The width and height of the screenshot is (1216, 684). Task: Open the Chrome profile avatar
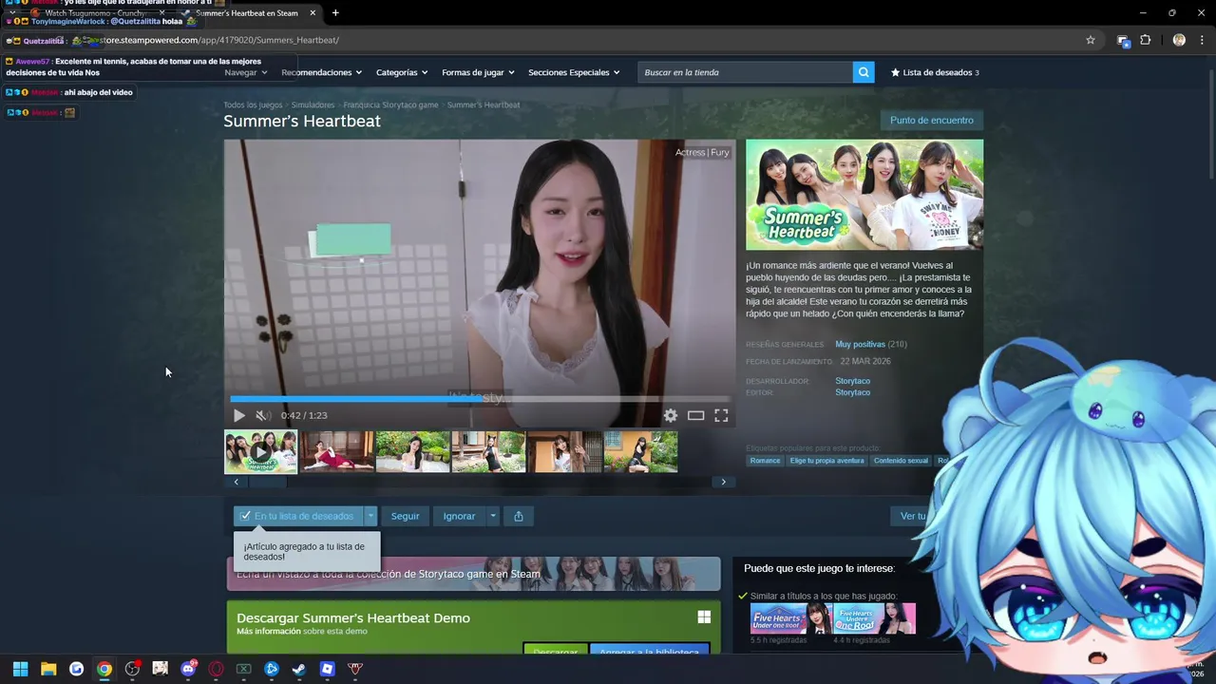(x=1179, y=40)
